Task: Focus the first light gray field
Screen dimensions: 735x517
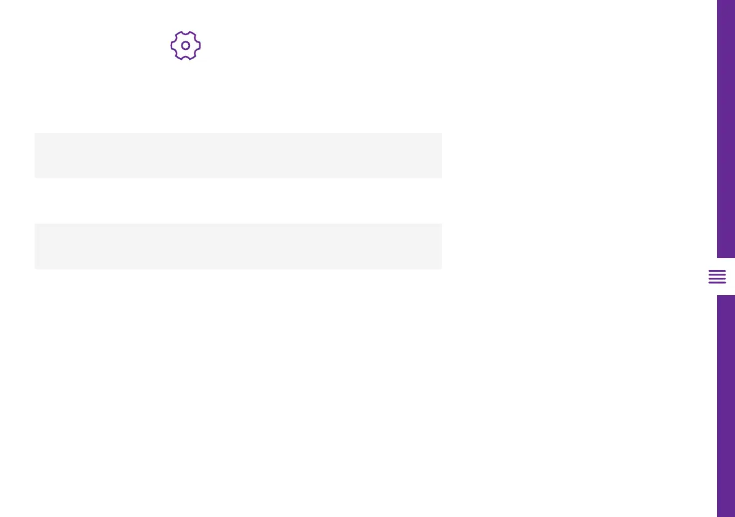Action: (x=238, y=155)
